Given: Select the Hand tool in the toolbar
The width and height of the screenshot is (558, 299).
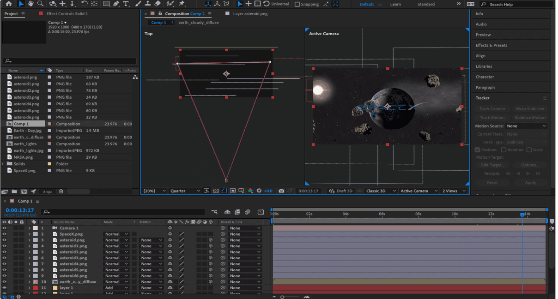Looking at the screenshot, I should [31, 4].
